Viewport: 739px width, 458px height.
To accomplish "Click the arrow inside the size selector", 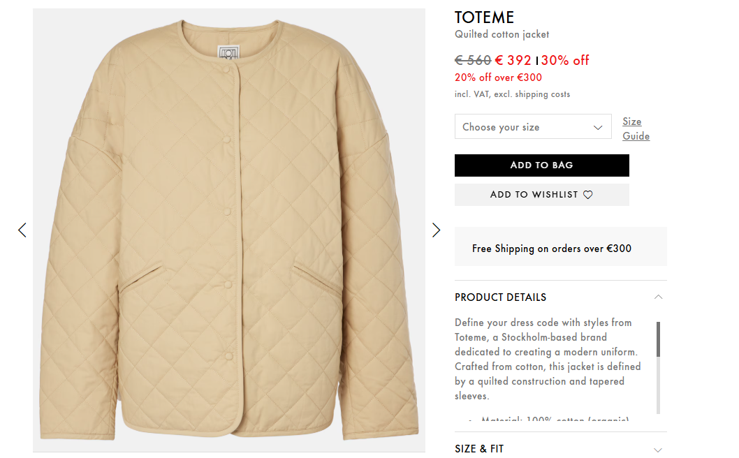I will click(598, 127).
